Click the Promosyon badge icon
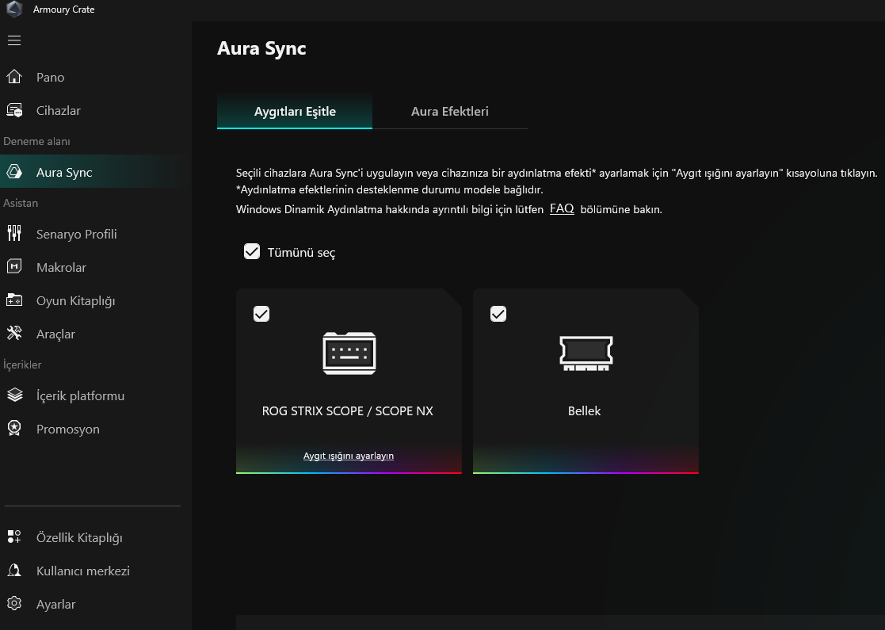Viewport: 885px width, 630px height. 14,429
